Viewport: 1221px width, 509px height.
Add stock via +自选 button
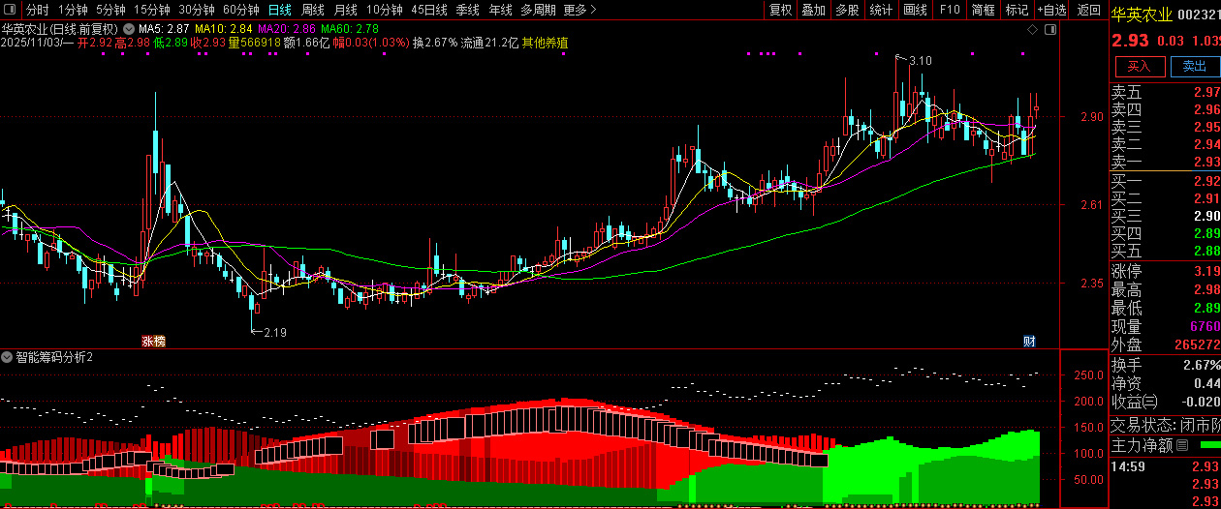[x=1051, y=10]
